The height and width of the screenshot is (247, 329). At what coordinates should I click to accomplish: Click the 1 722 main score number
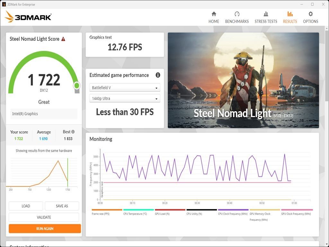coord(44,80)
